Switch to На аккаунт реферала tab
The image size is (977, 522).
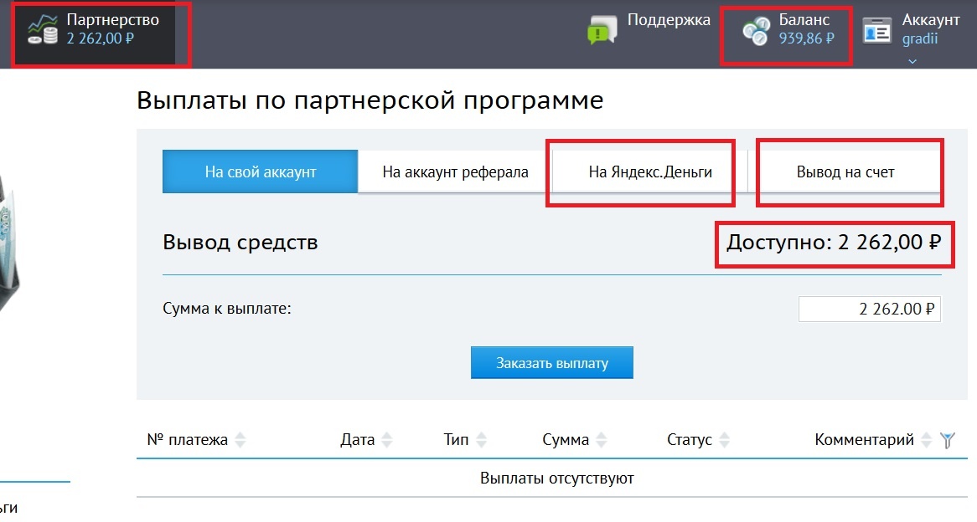pos(455,171)
